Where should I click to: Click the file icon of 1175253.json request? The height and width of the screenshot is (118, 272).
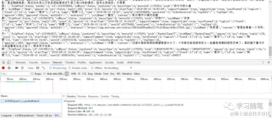(3, 101)
